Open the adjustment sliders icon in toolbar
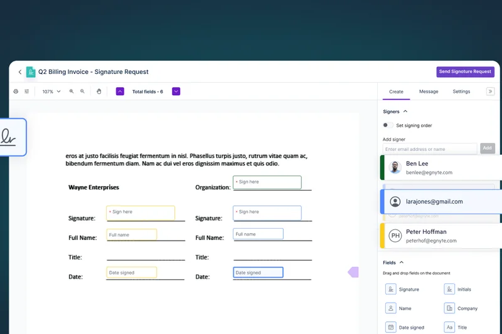This screenshot has height=334, width=502. coord(27,91)
